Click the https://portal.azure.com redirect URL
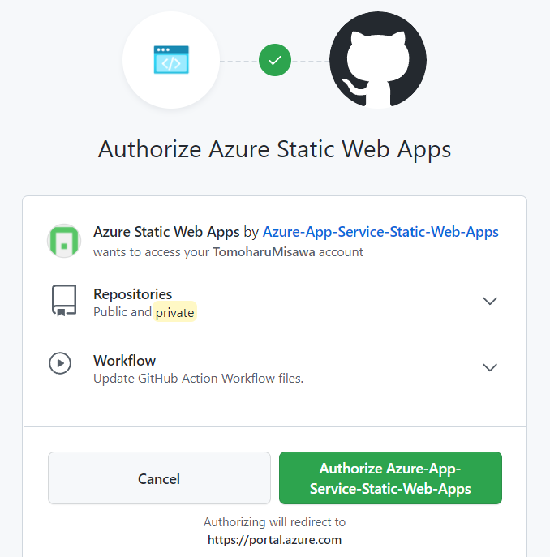Image resolution: width=550 pixels, height=557 pixels. tap(274, 540)
